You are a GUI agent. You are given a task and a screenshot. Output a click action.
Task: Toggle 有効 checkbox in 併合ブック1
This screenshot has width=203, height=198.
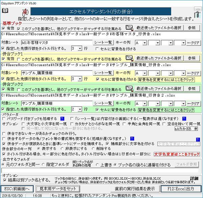[x=3, y=59]
